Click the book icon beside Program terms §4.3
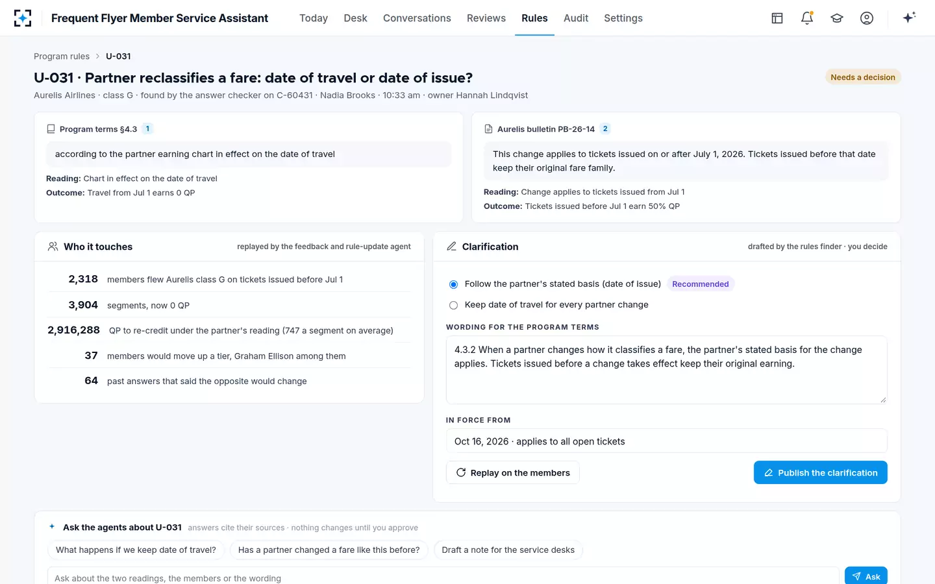Image resolution: width=935 pixels, height=584 pixels. pyautogui.click(x=51, y=129)
